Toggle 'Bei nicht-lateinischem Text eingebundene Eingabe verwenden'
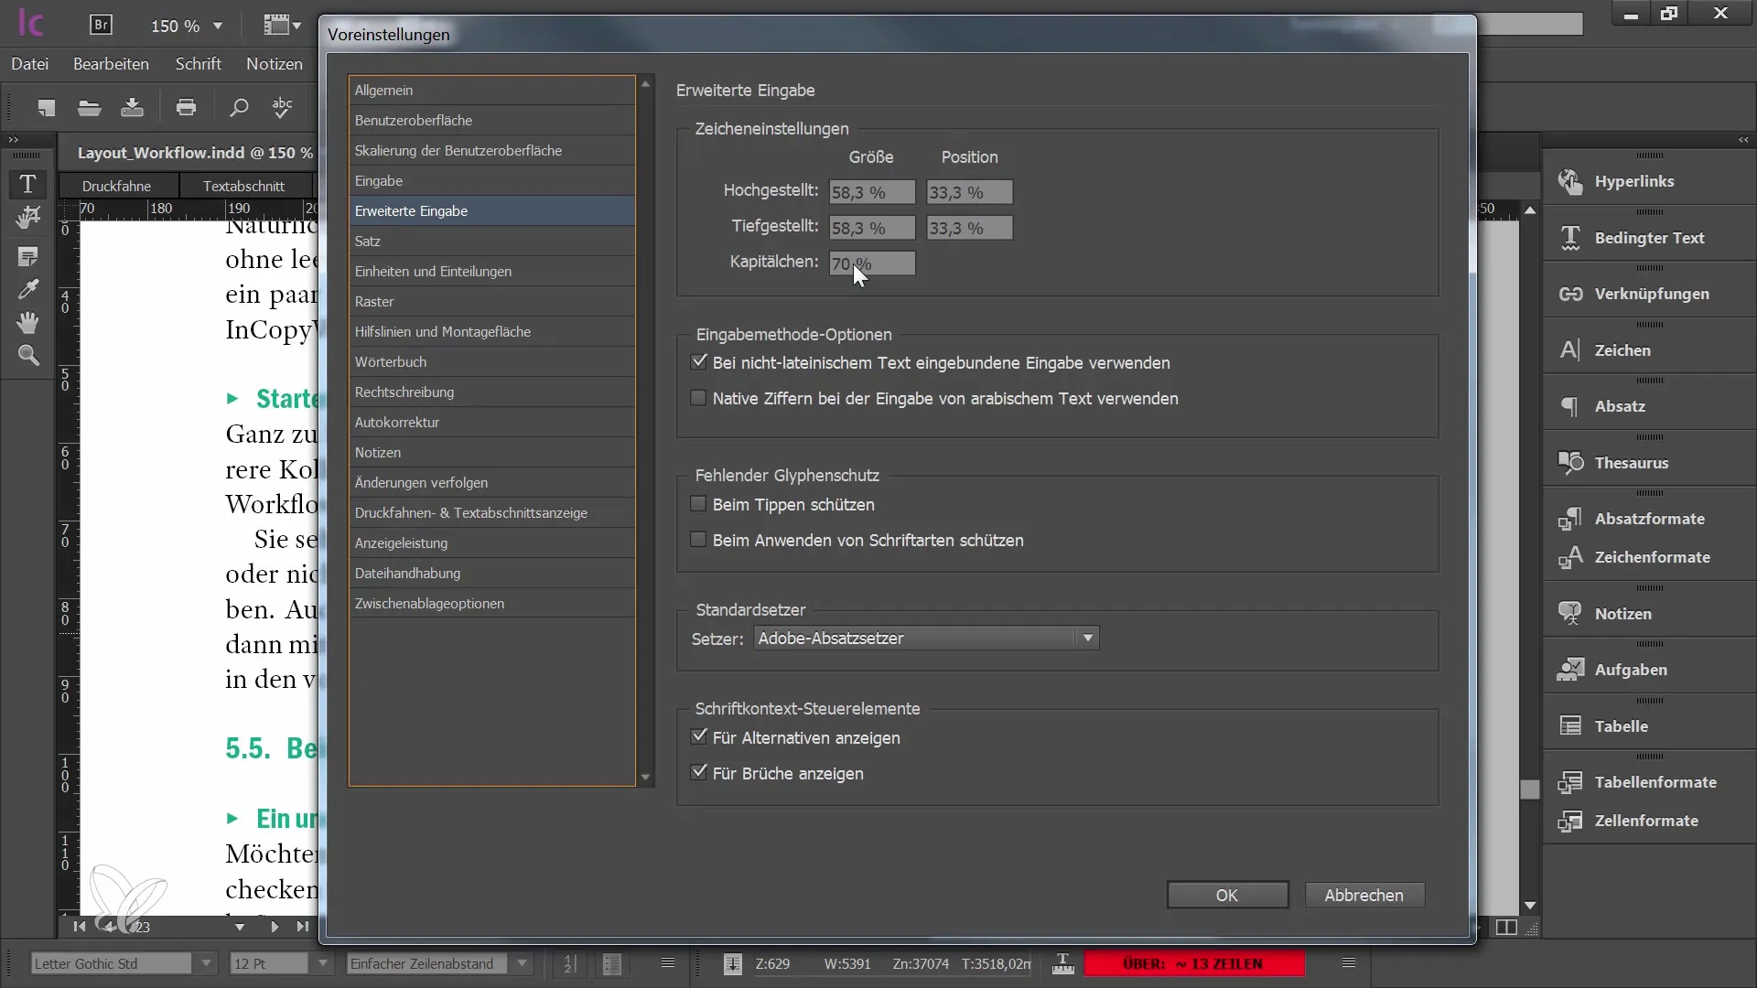This screenshot has width=1757, height=988. (x=700, y=362)
